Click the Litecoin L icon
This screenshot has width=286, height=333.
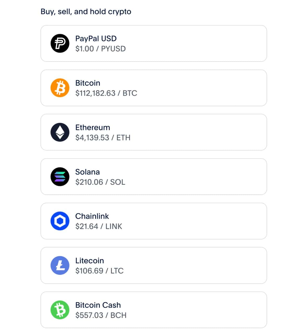pyautogui.click(x=60, y=265)
